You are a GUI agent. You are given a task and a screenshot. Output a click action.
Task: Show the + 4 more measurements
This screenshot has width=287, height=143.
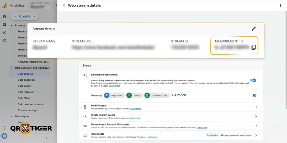pyautogui.click(x=179, y=95)
